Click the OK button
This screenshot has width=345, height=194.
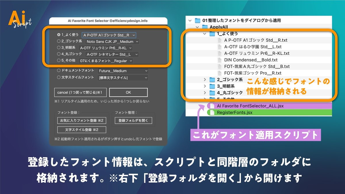(129, 93)
